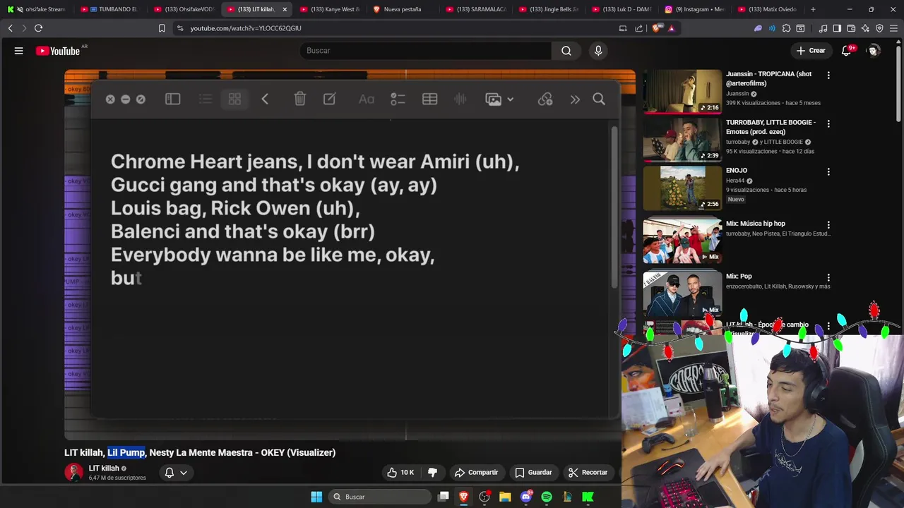Image resolution: width=904 pixels, height=508 pixels.
Task: Open options menu for Juanssin TROPICANA video
Action: click(828, 75)
